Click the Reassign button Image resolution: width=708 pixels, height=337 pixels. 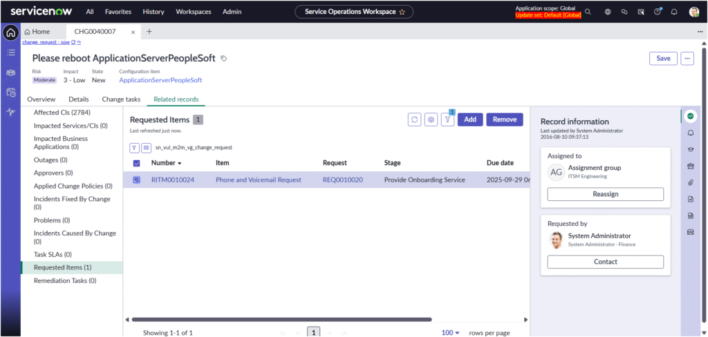coord(605,195)
